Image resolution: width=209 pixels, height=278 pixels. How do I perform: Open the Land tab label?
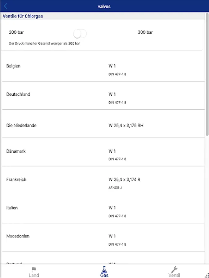pyautogui.click(x=34, y=275)
